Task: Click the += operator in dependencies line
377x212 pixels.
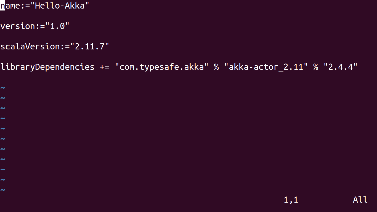Action: (x=105, y=67)
